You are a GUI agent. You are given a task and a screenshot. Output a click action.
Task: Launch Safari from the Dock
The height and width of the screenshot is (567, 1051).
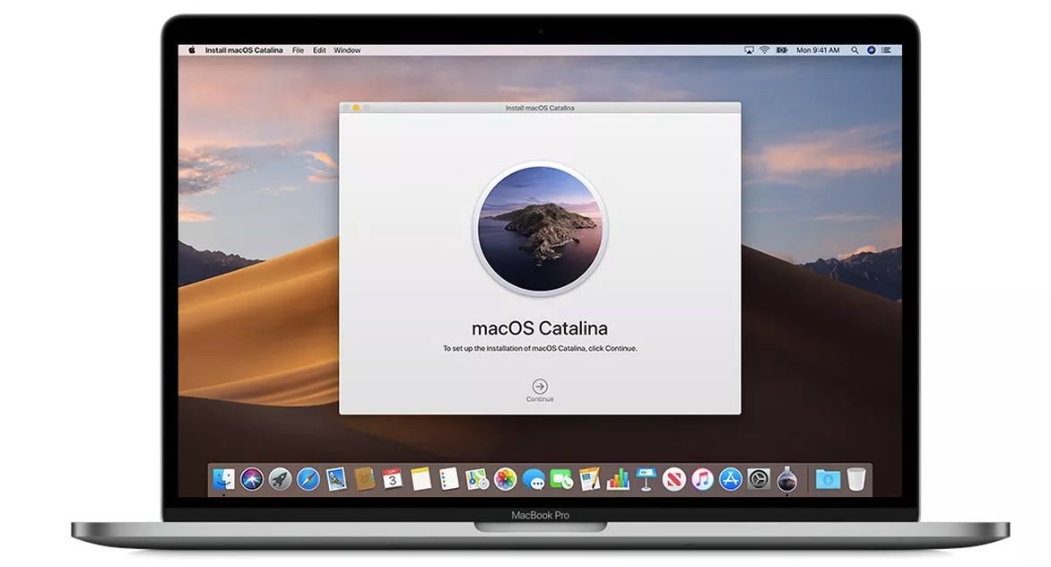tap(307, 480)
